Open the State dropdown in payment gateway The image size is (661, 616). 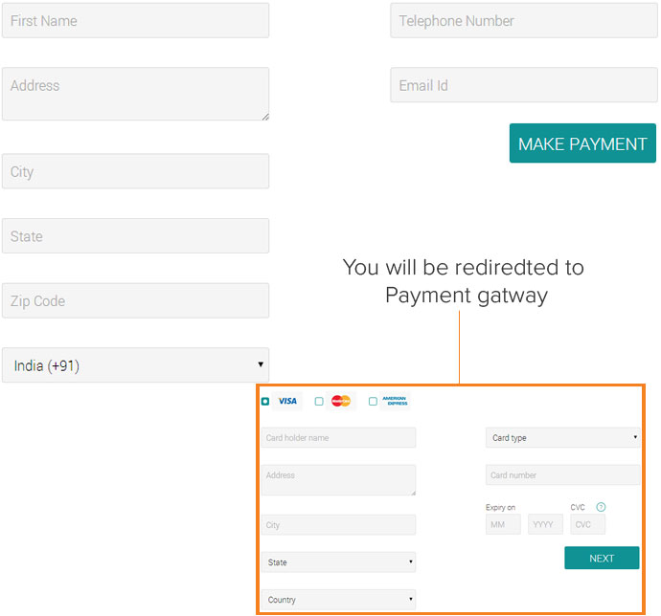click(x=338, y=562)
